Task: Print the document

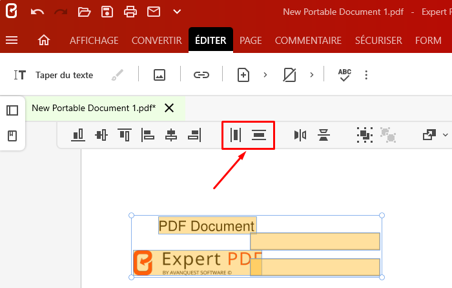Action: (130, 12)
